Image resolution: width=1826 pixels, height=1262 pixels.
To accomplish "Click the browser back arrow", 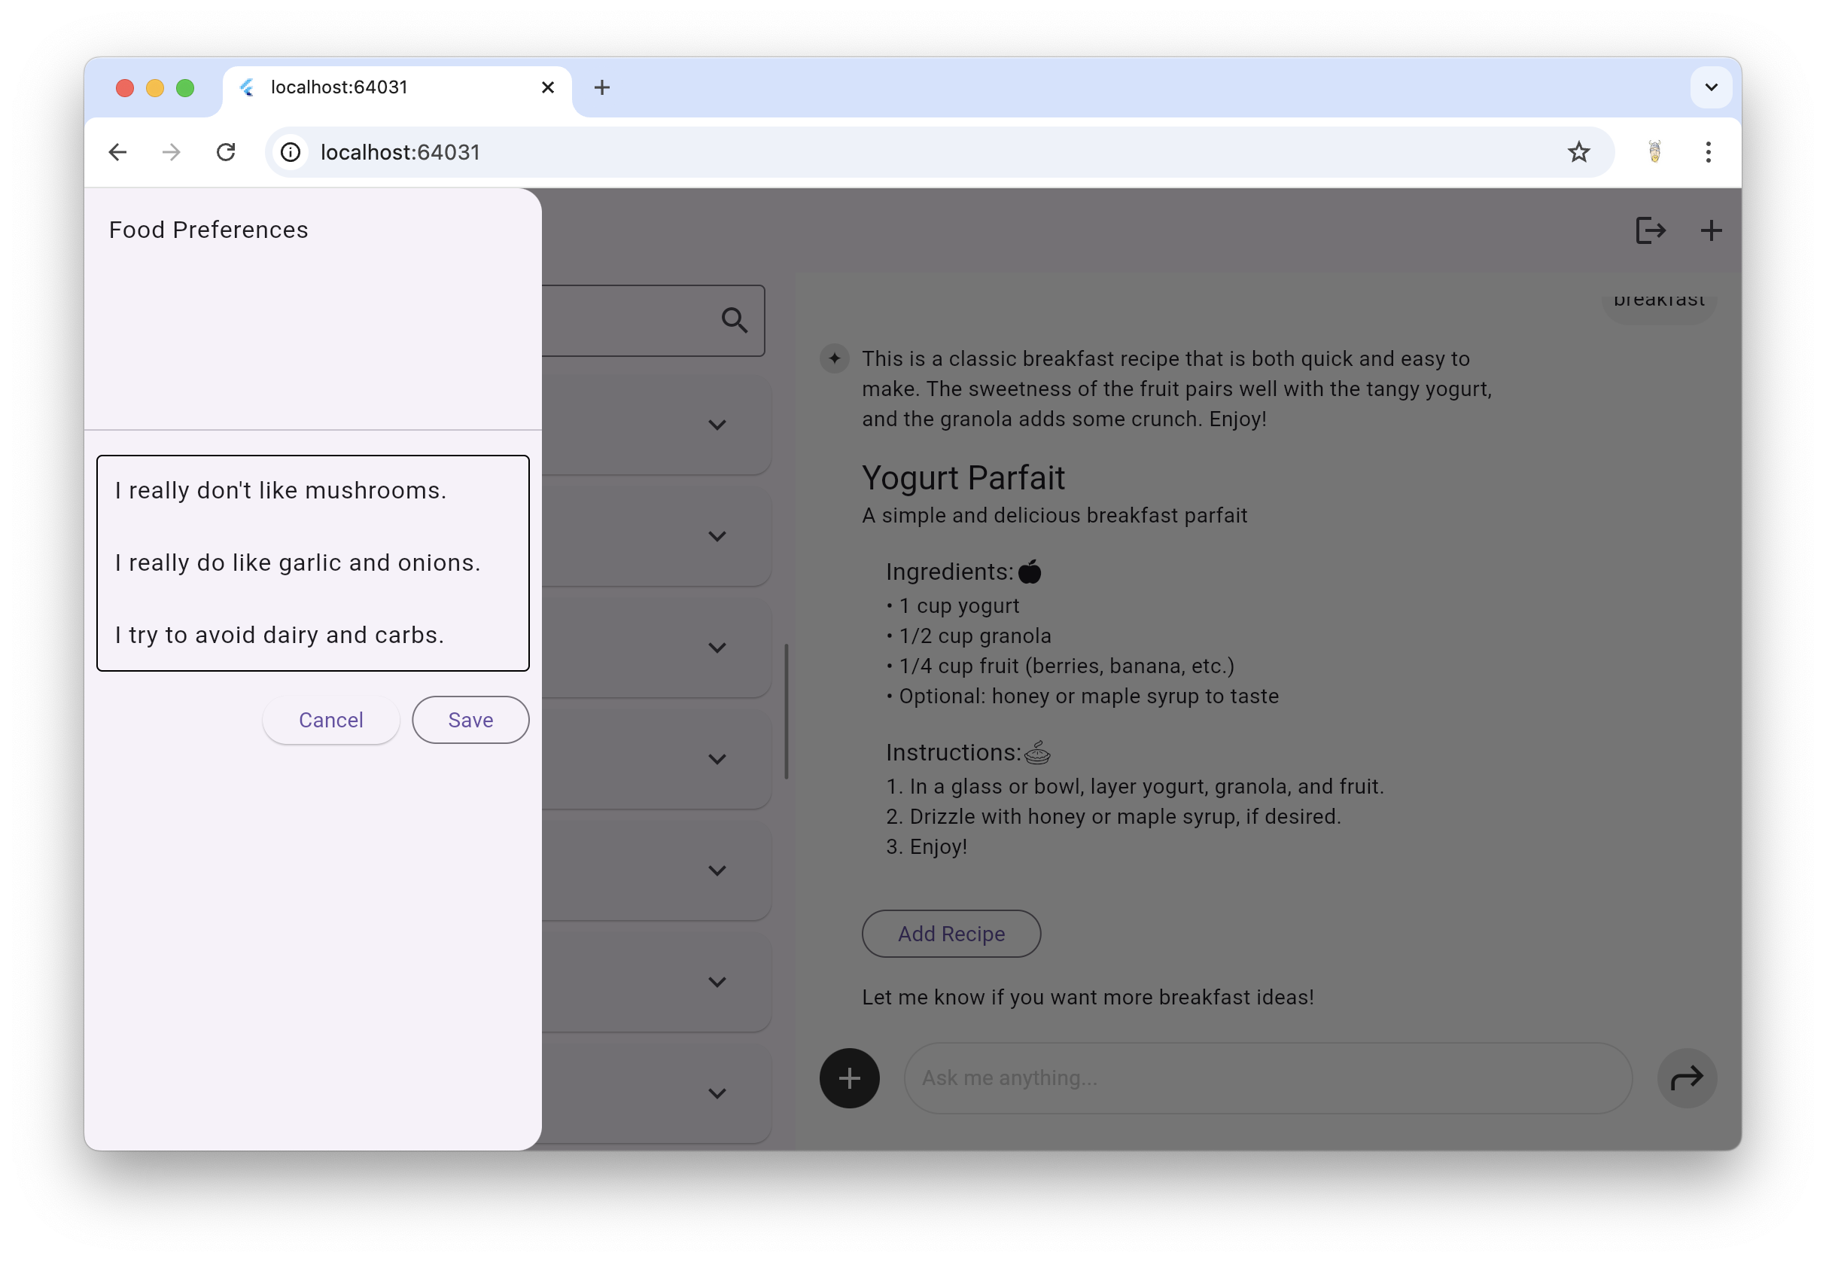I will coord(117,152).
